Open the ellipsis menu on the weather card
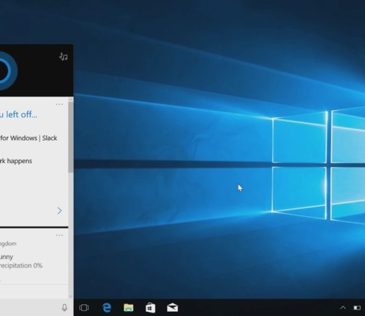The height and width of the screenshot is (316, 365). [x=59, y=235]
